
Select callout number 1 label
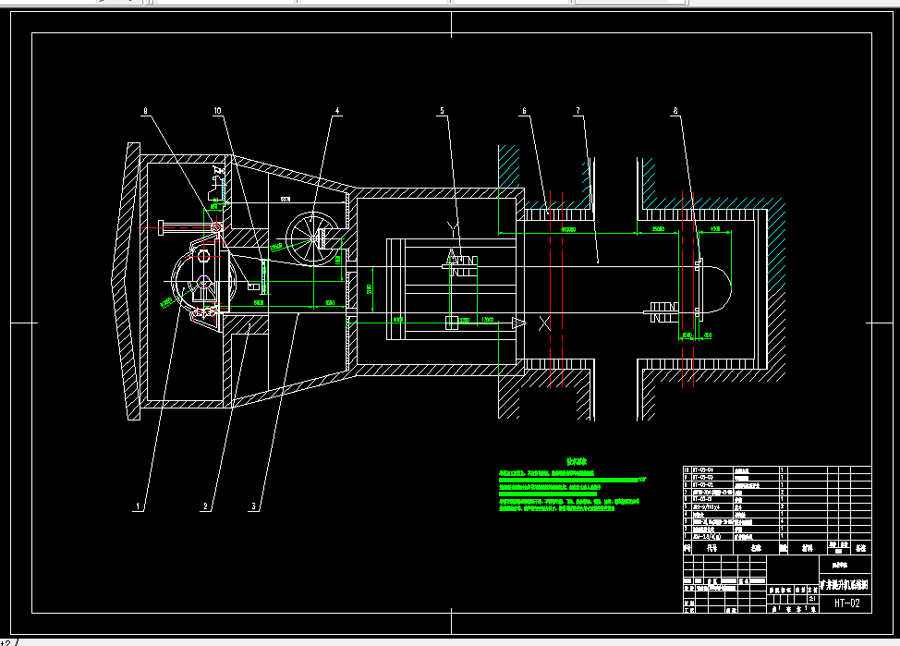click(x=138, y=506)
